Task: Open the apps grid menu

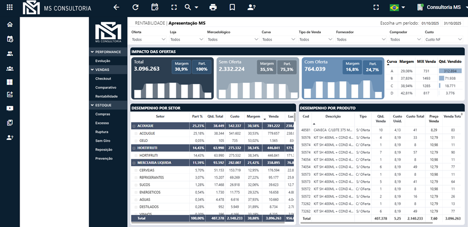Action: [10, 7]
